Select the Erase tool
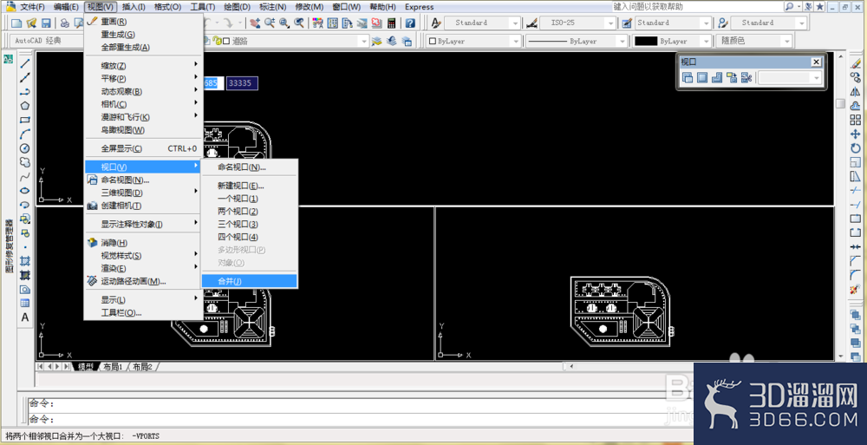The height and width of the screenshot is (445, 867). click(856, 63)
